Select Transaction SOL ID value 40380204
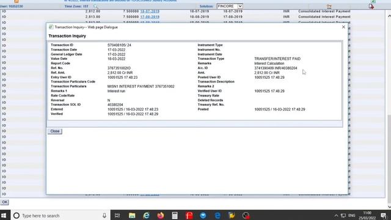The width and height of the screenshot is (391, 220). (x=115, y=105)
